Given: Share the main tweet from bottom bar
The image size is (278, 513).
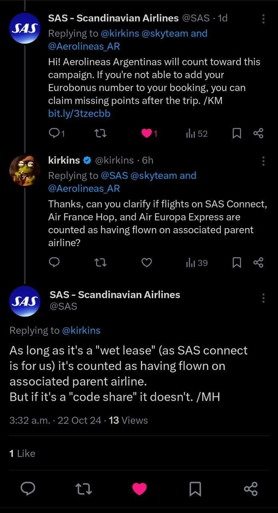Looking at the screenshot, I should point(250,489).
